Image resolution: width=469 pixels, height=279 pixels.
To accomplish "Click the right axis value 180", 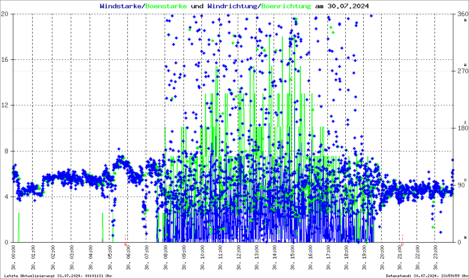I will click(x=463, y=128).
